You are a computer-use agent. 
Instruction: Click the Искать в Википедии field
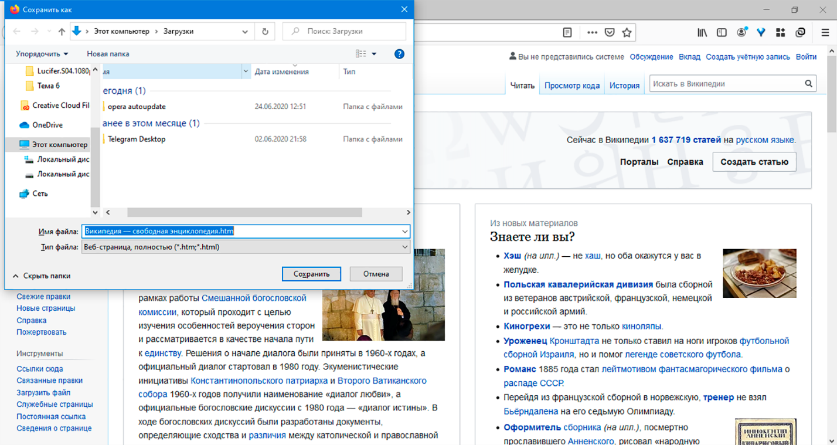[x=726, y=84]
